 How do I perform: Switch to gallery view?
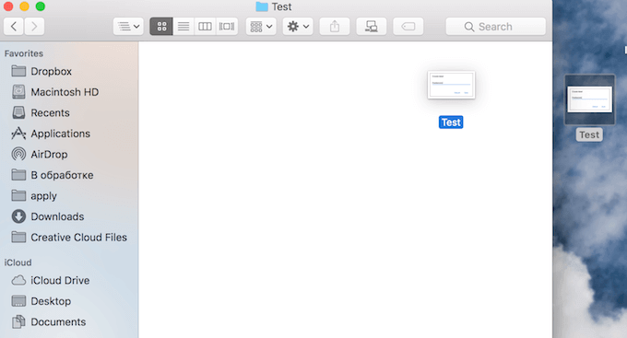227,27
